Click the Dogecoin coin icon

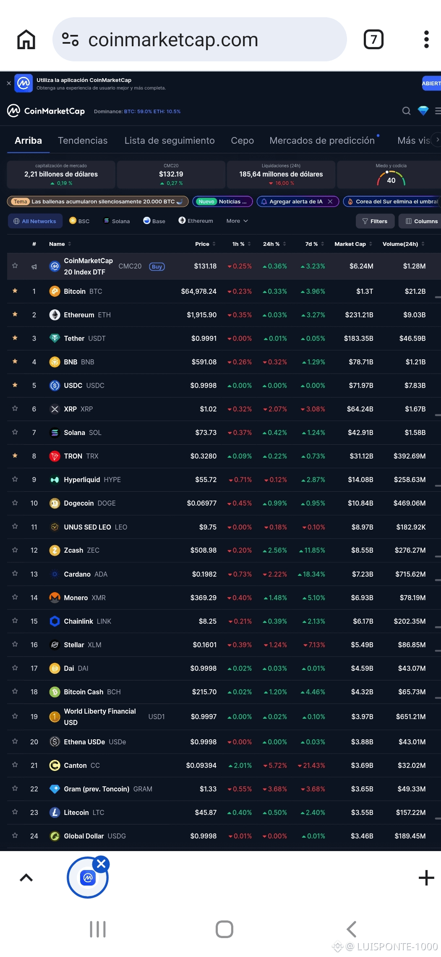click(55, 503)
